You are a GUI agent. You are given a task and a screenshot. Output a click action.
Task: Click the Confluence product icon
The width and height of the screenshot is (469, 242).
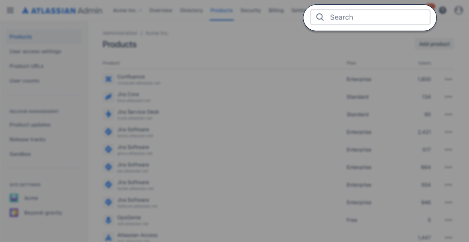108,79
